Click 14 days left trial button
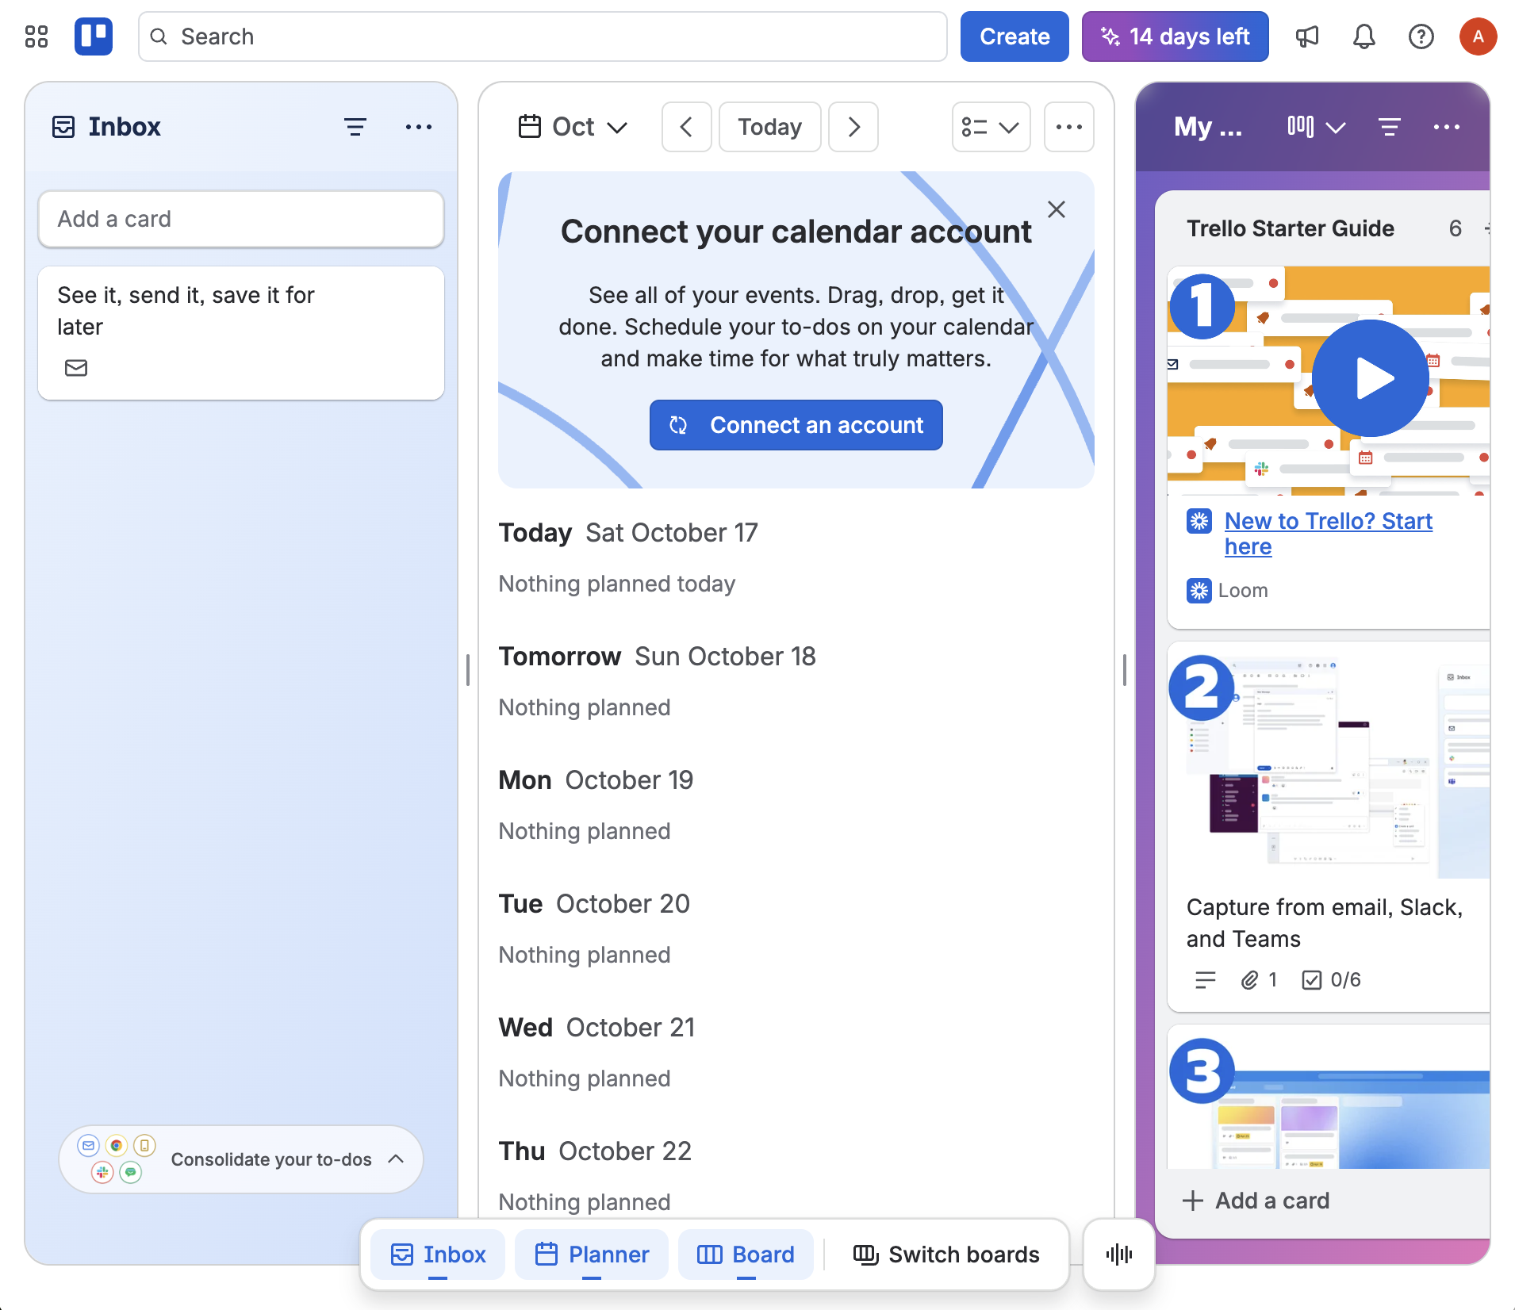The height and width of the screenshot is (1310, 1515). pyautogui.click(x=1176, y=36)
